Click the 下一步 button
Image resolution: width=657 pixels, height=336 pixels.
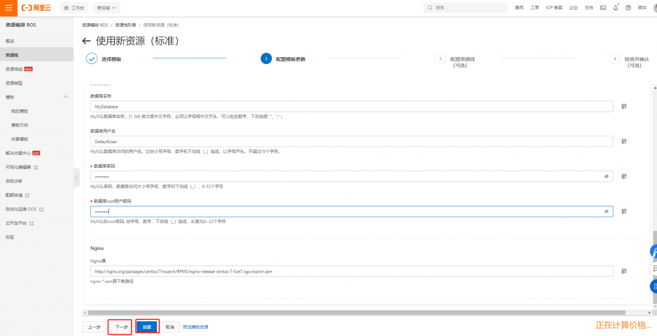pos(121,327)
